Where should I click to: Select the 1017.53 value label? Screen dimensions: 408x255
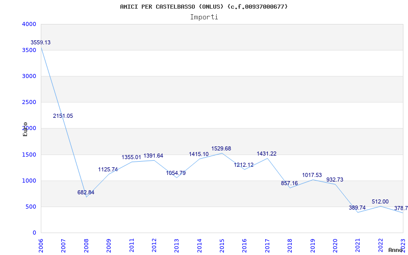(x=312, y=175)
